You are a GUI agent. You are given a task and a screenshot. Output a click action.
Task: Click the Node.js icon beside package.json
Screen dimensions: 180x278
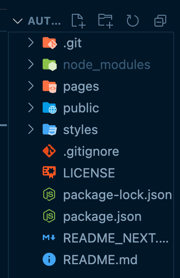[49, 216]
